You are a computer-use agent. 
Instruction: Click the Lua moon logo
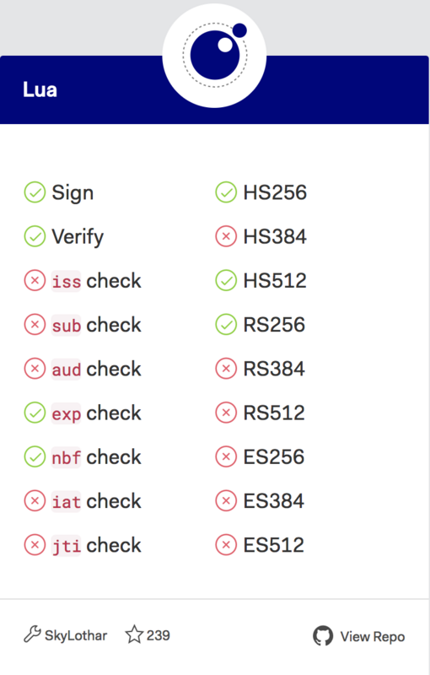click(214, 56)
